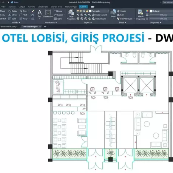The image size is (173, 173).
Task: Select the Linear dimension tool
Action: pyautogui.click(x=58, y=11)
